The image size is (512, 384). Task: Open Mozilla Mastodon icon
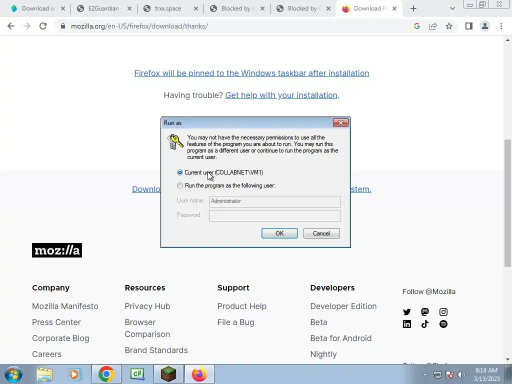click(x=425, y=312)
